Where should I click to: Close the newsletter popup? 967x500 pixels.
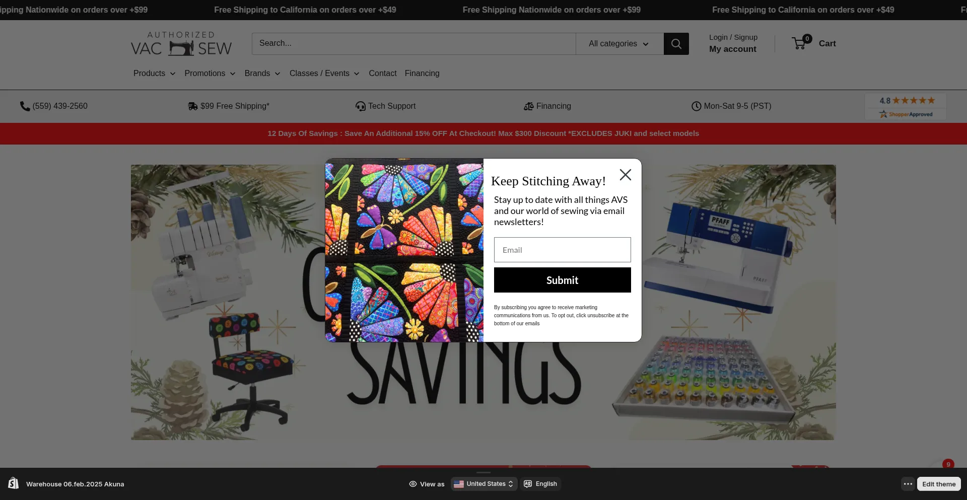[625, 175]
